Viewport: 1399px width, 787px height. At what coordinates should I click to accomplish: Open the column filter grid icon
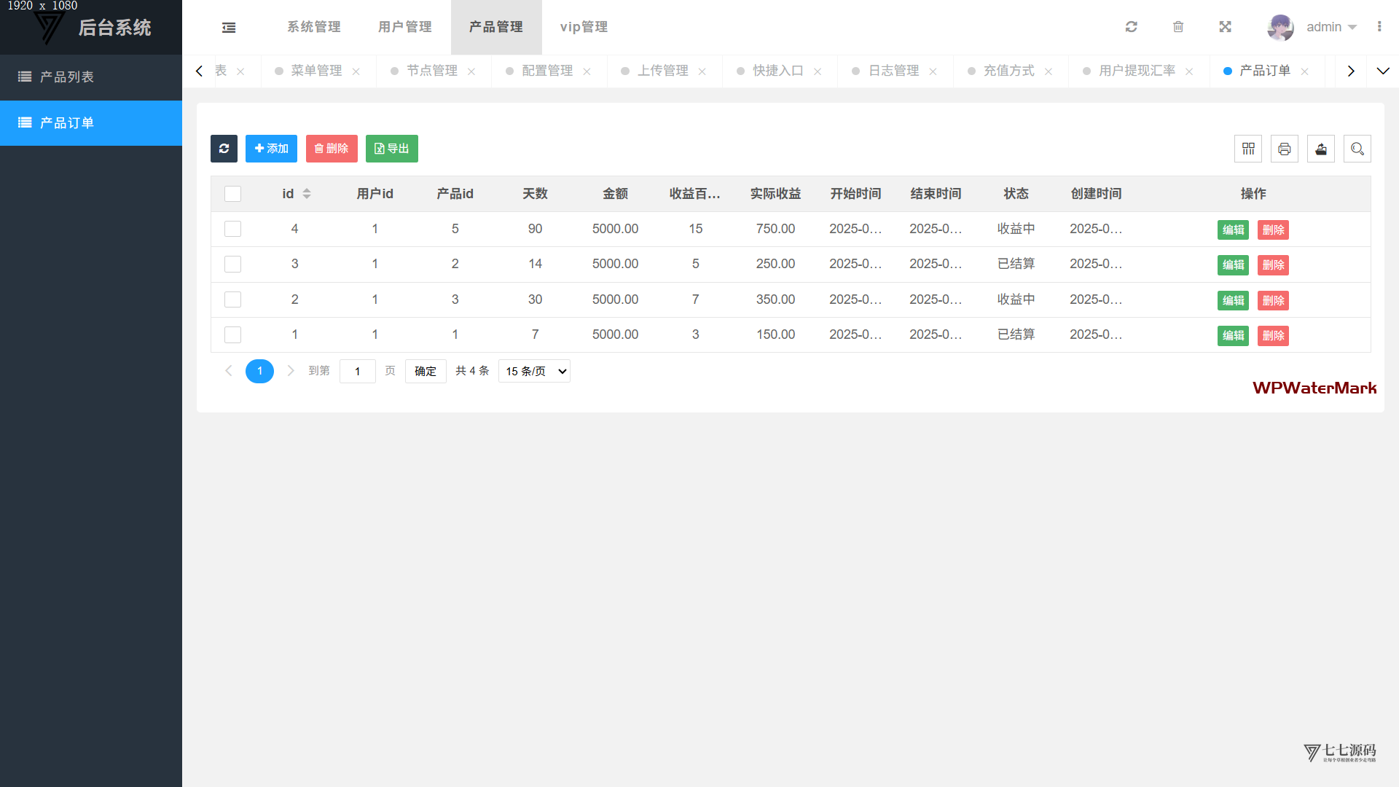point(1248,149)
